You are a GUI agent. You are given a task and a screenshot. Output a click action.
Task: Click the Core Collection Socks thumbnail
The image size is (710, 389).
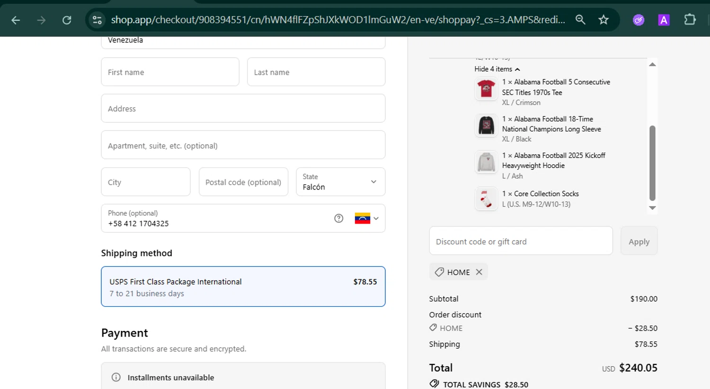coord(486,199)
